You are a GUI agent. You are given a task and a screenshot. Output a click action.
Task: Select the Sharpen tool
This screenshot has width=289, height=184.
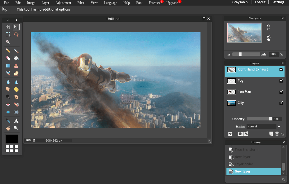click(x=16, y=82)
